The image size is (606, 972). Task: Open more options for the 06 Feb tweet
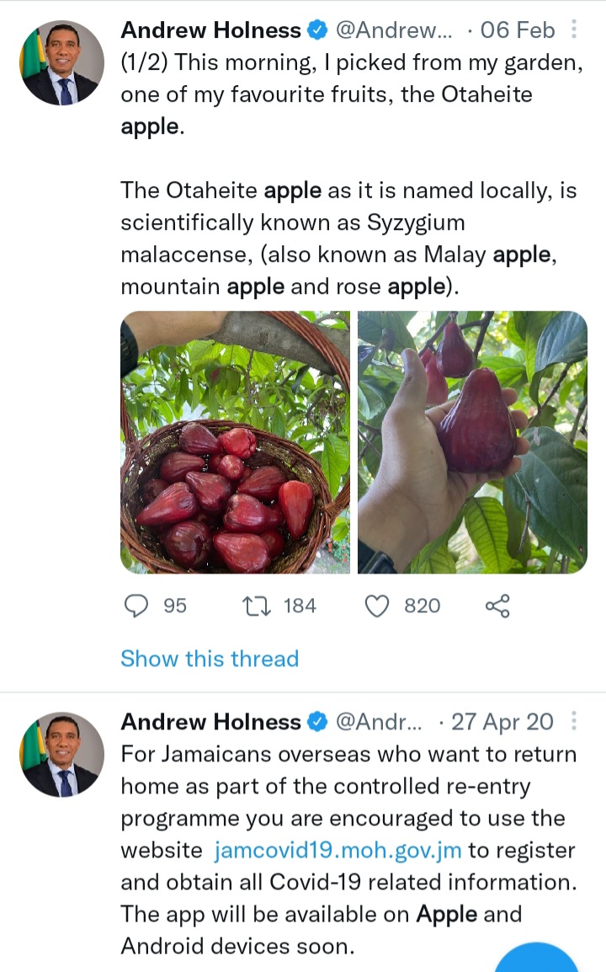point(575,31)
